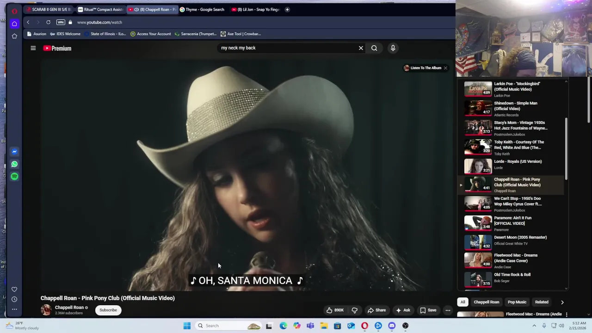Dismiss the Listen To The Album card
Image resolution: width=592 pixels, height=333 pixels.
(x=445, y=68)
